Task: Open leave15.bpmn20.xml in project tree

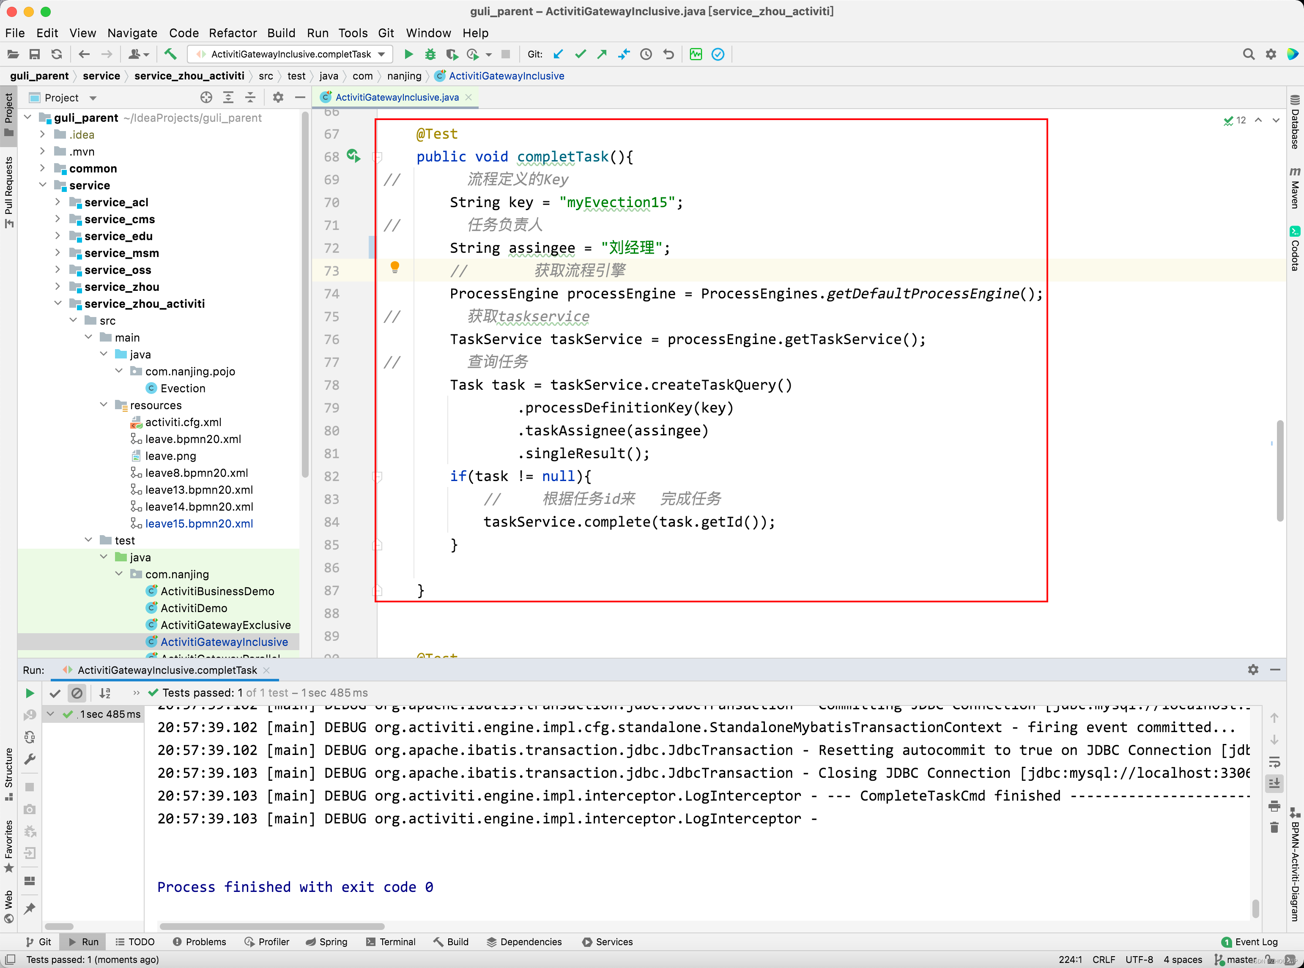Action: tap(199, 523)
